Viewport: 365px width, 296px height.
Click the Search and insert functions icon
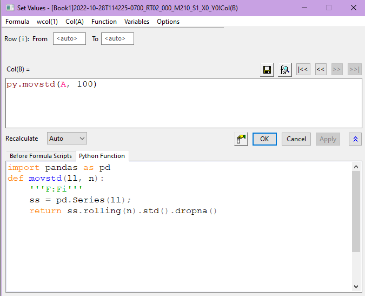(285, 70)
